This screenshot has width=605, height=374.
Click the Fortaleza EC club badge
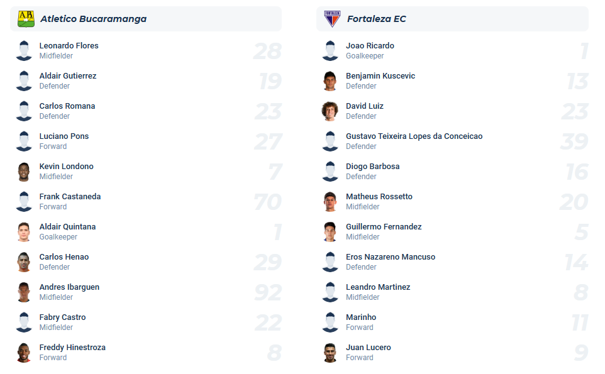330,18
